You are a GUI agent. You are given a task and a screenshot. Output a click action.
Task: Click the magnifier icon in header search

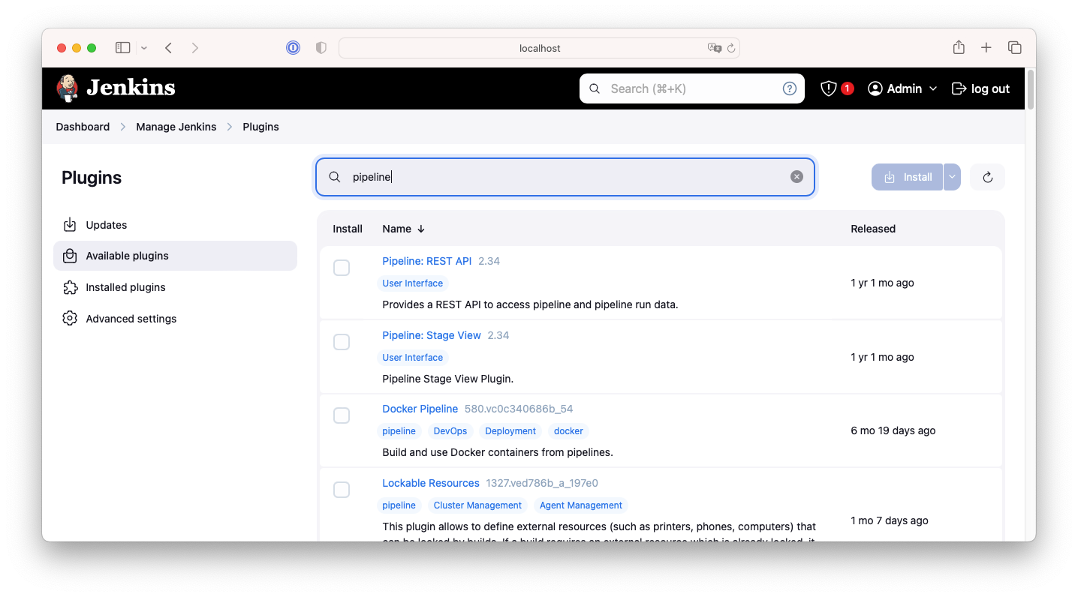point(595,88)
